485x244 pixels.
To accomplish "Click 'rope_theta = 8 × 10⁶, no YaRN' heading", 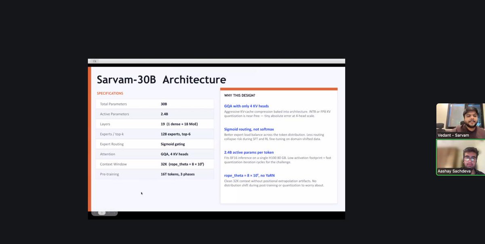I will click(x=250, y=176).
